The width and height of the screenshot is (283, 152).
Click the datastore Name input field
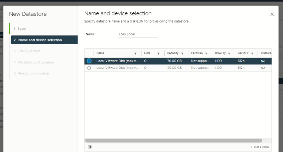point(138,34)
